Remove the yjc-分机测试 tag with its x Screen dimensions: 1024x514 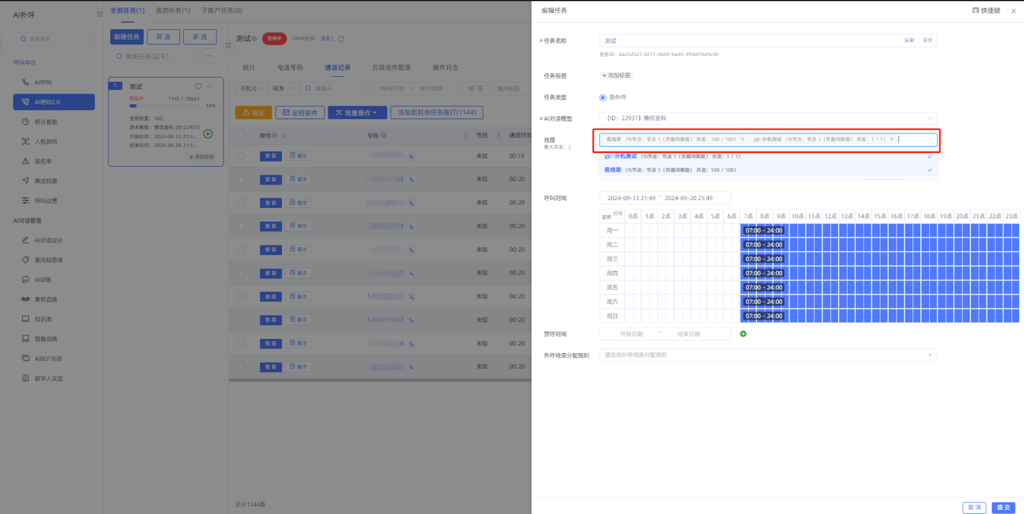892,139
